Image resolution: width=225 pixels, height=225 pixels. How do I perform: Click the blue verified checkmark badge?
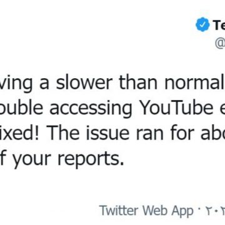pyautogui.click(x=202, y=25)
